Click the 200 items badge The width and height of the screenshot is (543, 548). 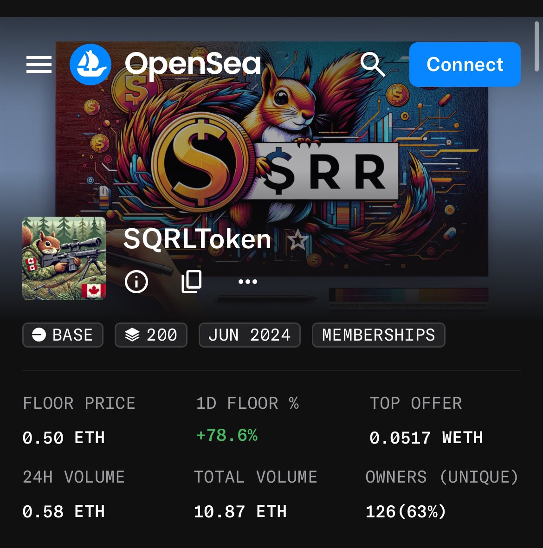pos(151,335)
